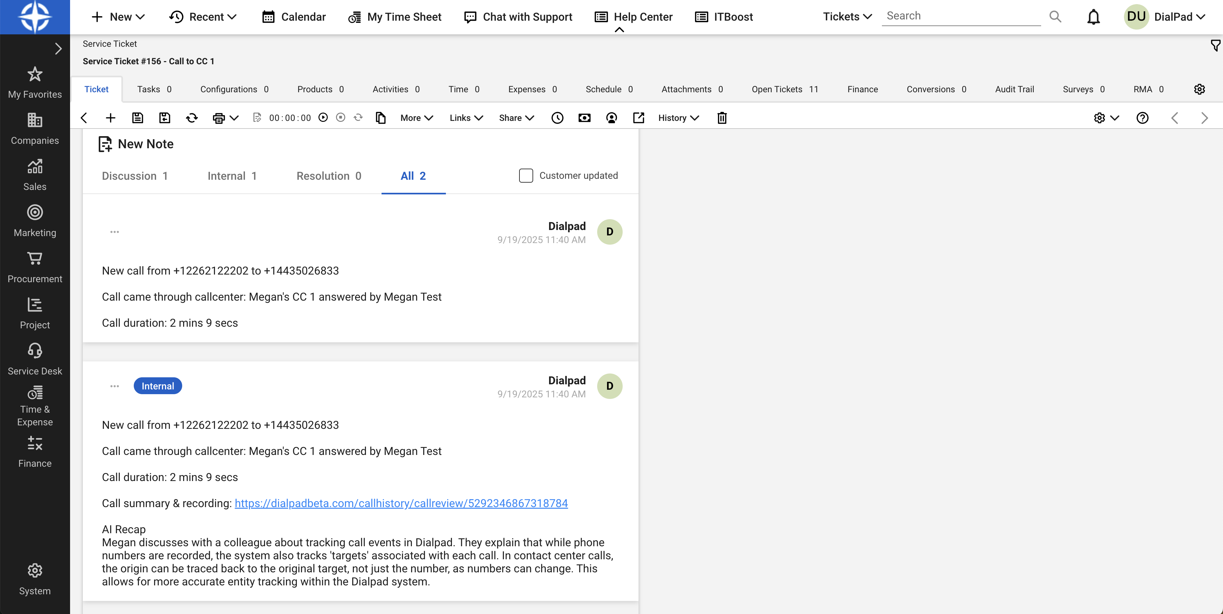Open ticket in new window icon
This screenshot has width=1223, height=614.
pos(639,118)
